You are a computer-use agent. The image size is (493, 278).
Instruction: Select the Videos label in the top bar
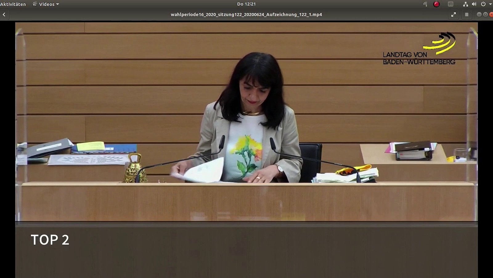pos(47,4)
